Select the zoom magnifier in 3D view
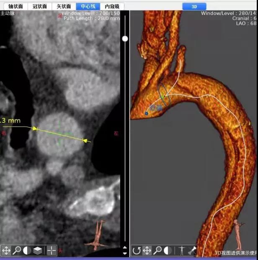This screenshot has width=258, height=260. [x=157, y=251]
